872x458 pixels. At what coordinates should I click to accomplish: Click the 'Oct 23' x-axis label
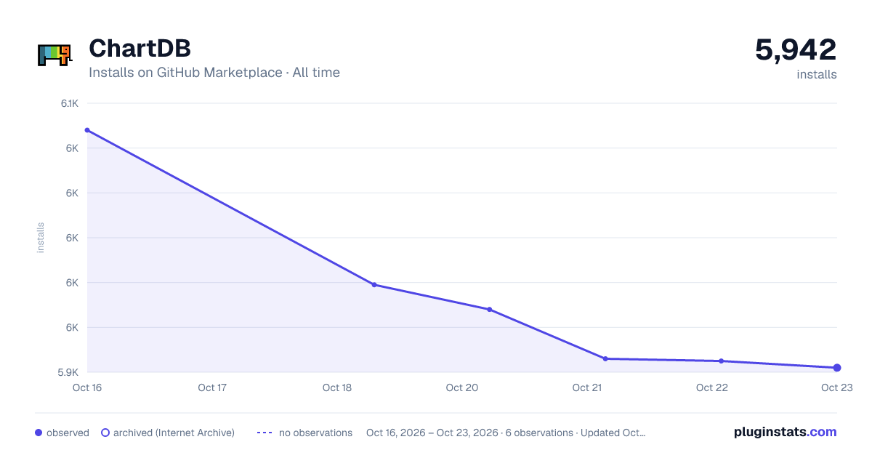(x=836, y=387)
